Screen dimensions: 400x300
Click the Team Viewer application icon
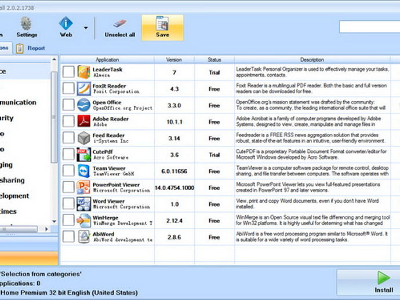click(83, 171)
